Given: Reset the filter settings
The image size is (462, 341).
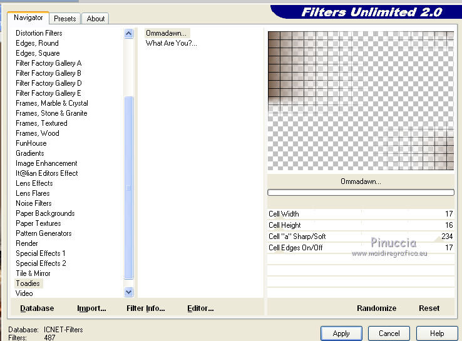Looking at the screenshot, I should pyautogui.click(x=429, y=308).
